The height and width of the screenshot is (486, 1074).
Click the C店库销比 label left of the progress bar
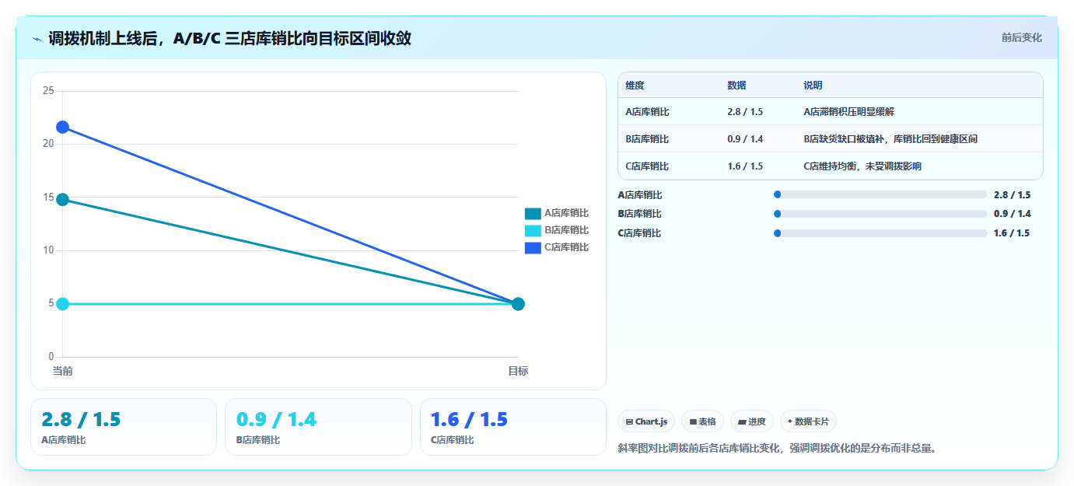640,233
